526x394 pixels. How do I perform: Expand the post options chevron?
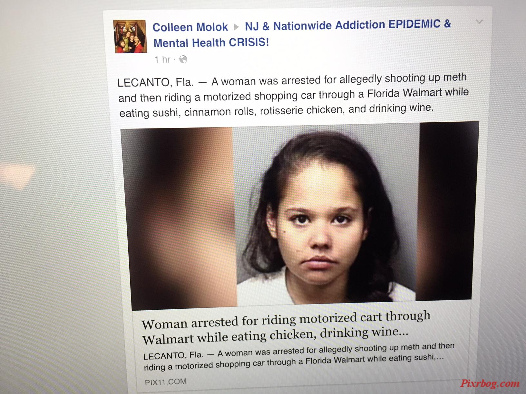tap(479, 22)
